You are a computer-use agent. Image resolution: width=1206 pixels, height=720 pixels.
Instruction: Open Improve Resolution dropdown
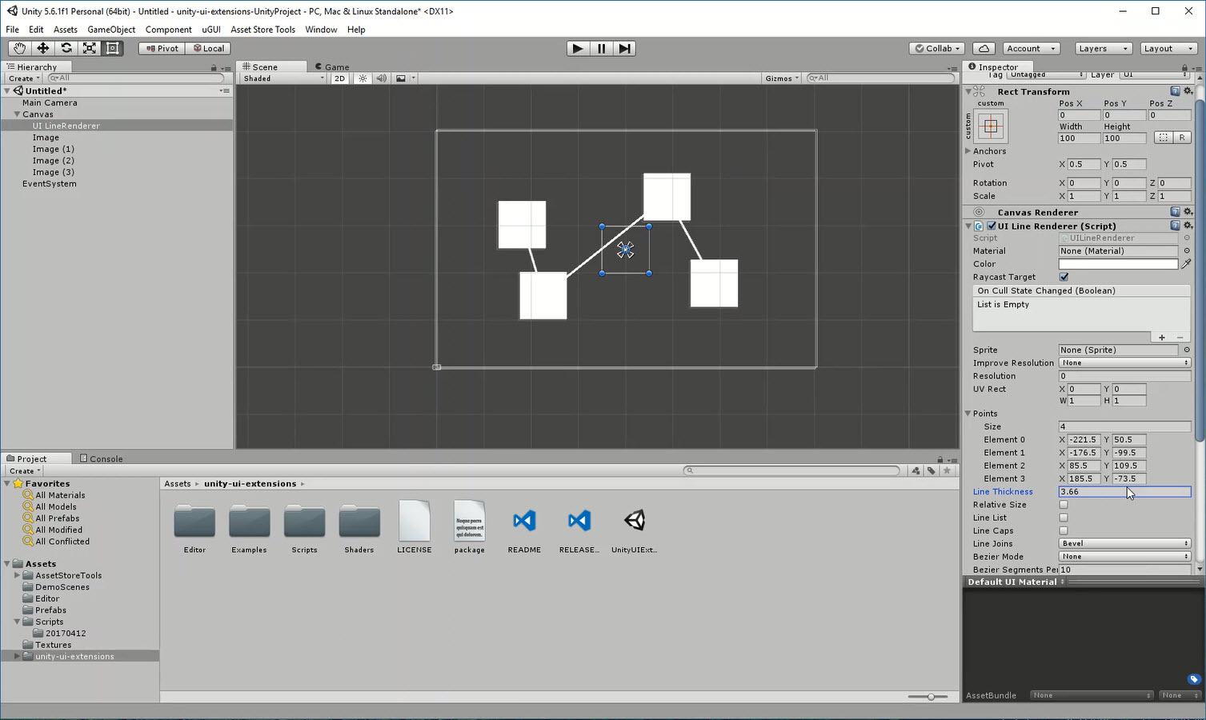1124,363
